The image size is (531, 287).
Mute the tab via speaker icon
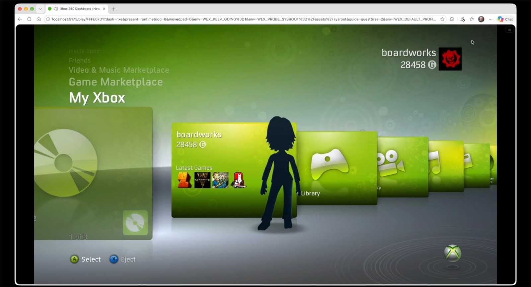tap(56, 9)
